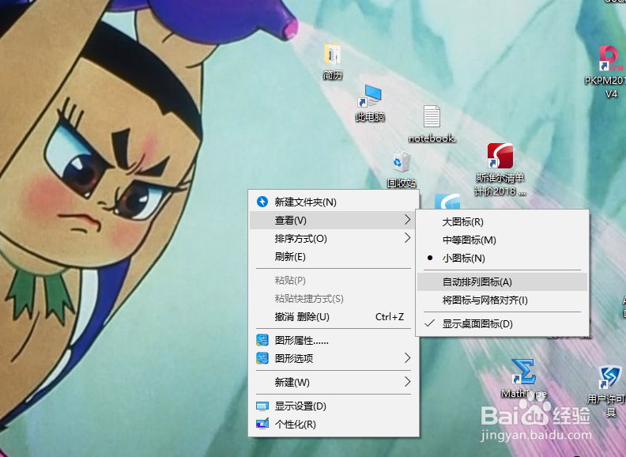
Task: Expand arrow next to 新建(W)
Action: 407,382
